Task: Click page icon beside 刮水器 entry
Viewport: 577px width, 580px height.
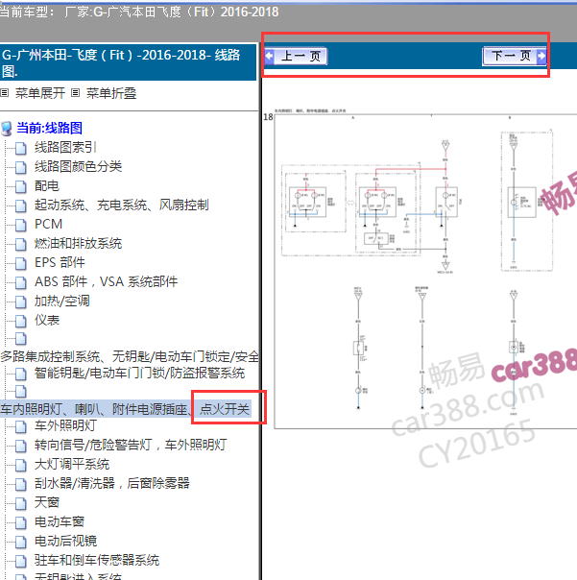Action: tap(21, 484)
